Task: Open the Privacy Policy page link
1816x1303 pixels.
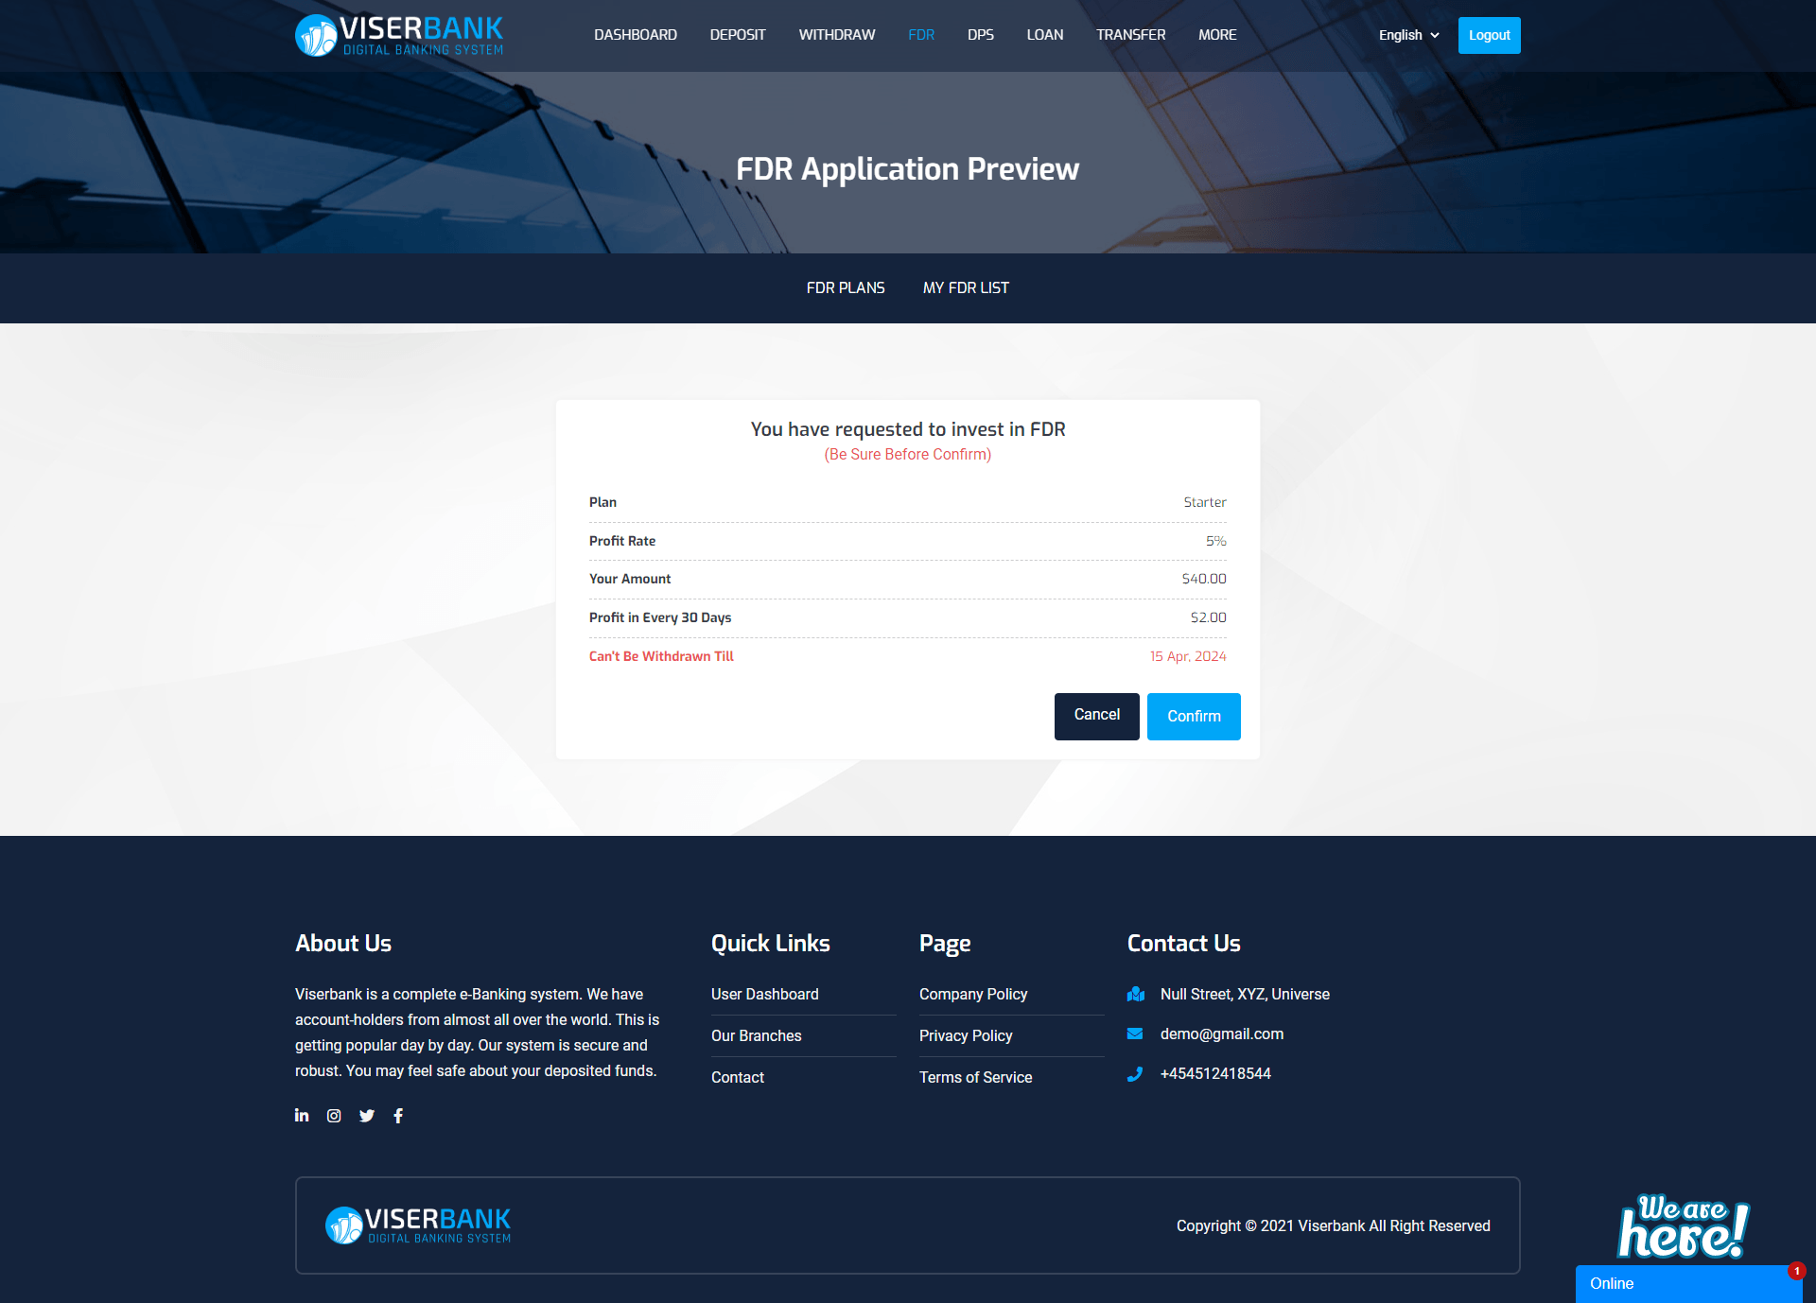Action: (x=966, y=1035)
